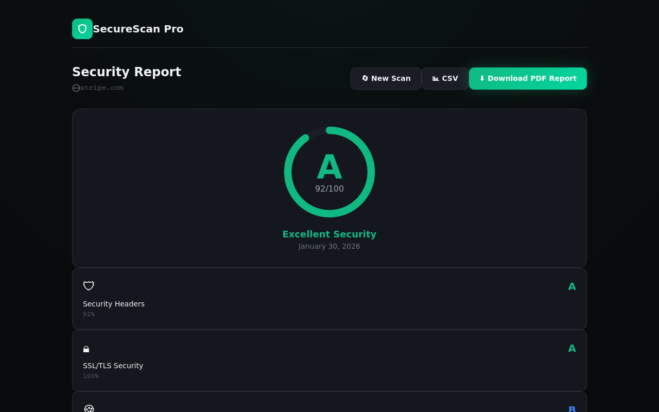The height and width of the screenshot is (412, 659).
Task: Click the green A grade badge on Security Headers
Action: tap(572, 286)
